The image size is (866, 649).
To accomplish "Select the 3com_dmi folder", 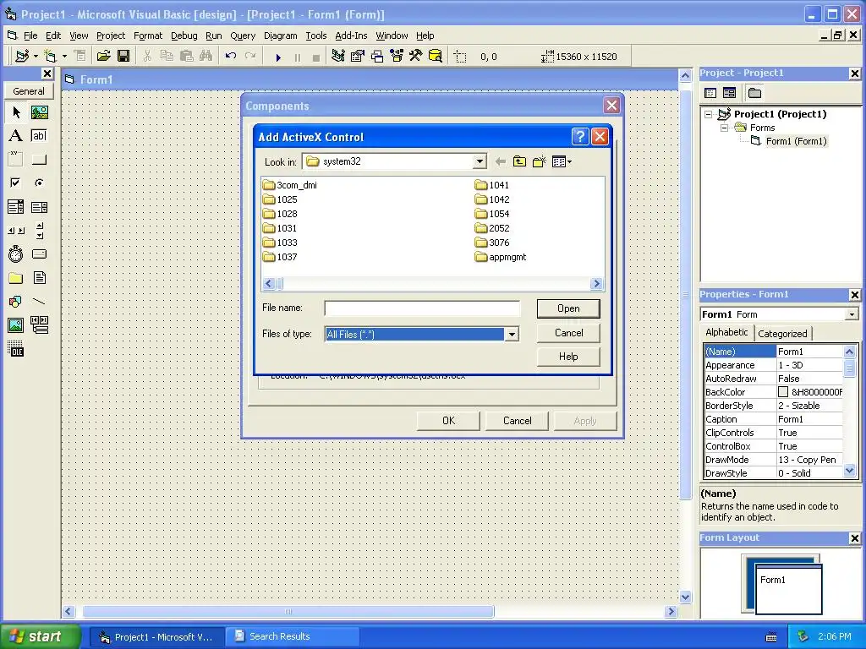I will point(290,185).
